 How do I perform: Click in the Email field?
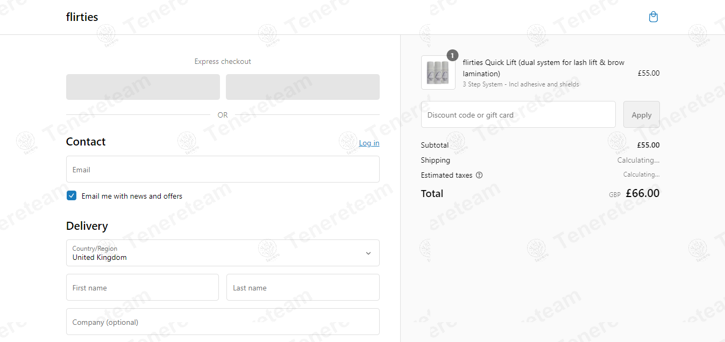(x=223, y=169)
